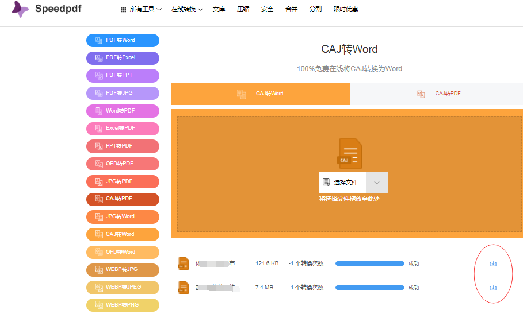The image size is (523, 314).
Task: Click the 121.6 KB size text
Action: click(x=267, y=263)
